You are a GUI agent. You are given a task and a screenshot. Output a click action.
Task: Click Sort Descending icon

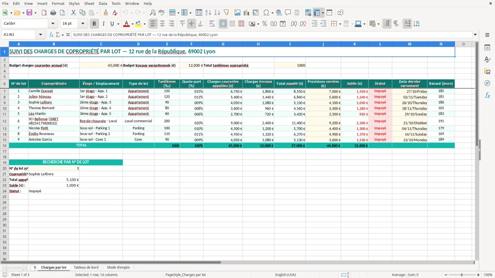coord(217,13)
